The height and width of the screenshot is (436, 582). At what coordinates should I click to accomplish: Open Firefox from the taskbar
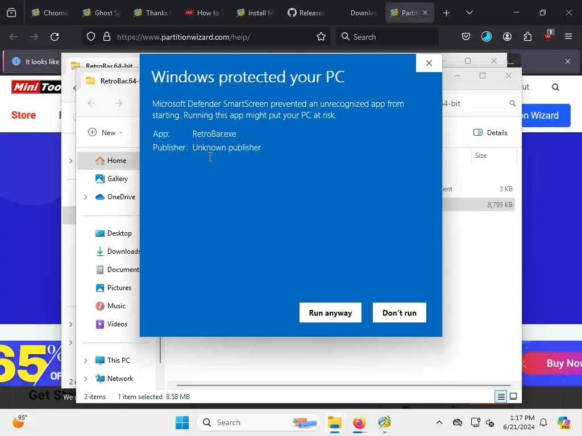359,422
